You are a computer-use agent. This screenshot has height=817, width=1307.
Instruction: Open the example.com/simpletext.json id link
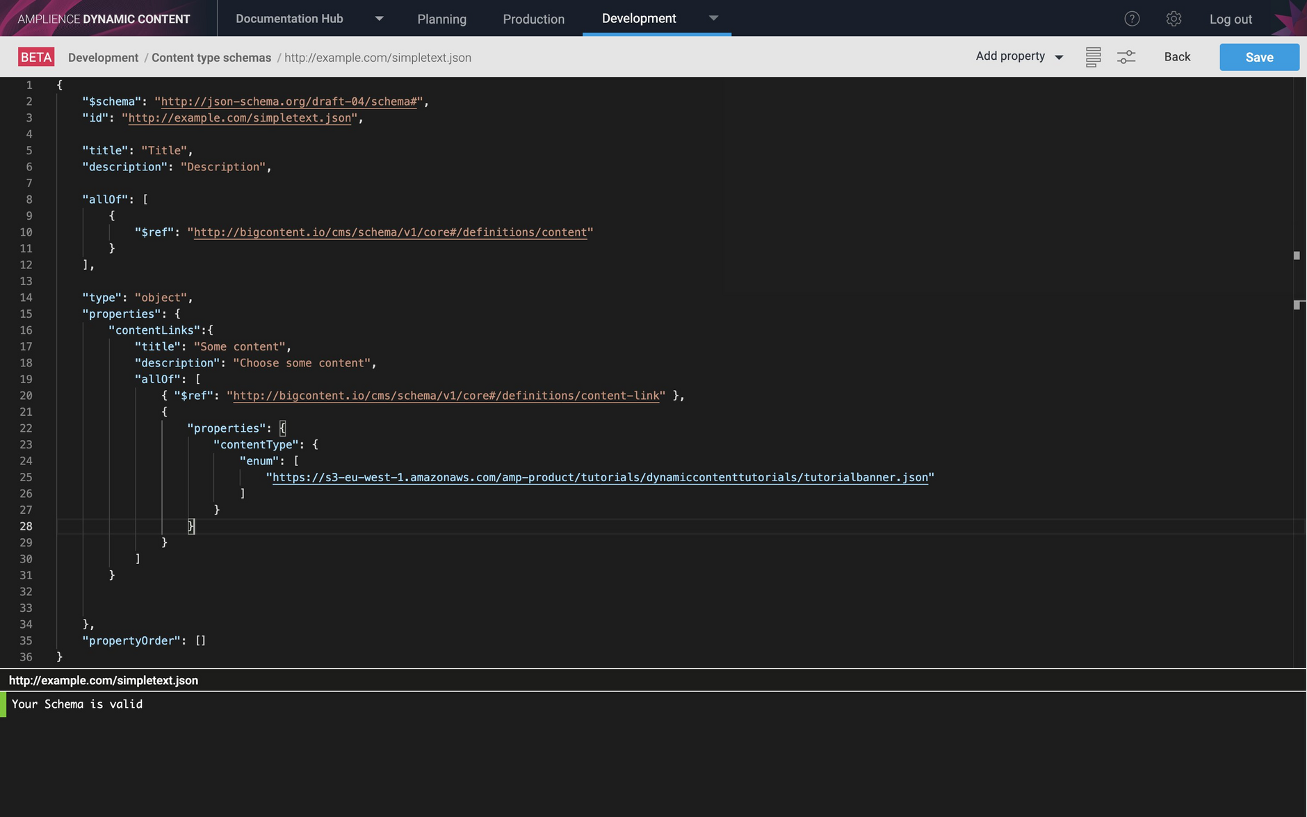(x=240, y=118)
